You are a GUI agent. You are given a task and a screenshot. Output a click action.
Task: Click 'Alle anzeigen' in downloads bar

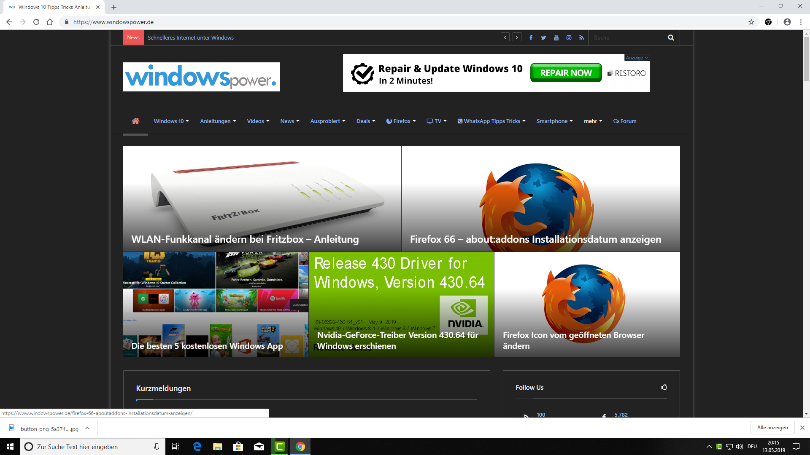pos(772,428)
